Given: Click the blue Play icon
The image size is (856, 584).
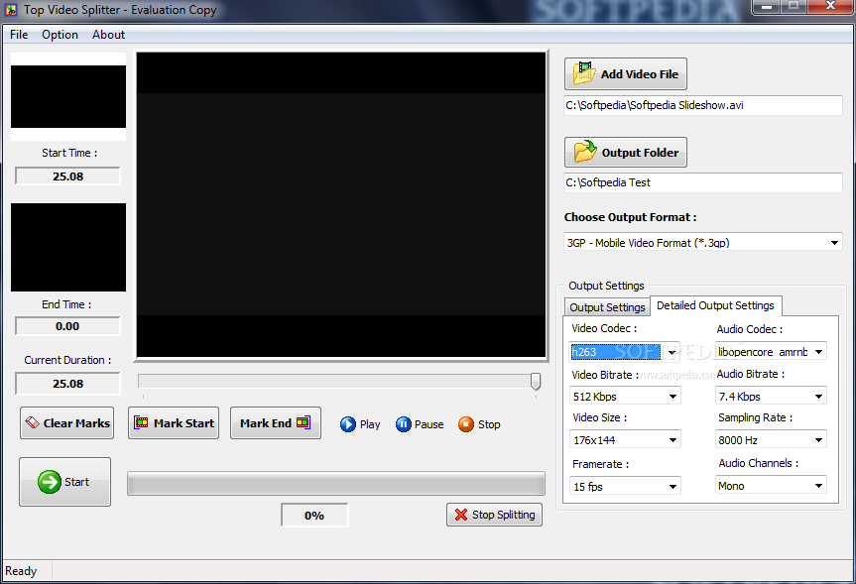Looking at the screenshot, I should click(x=348, y=424).
